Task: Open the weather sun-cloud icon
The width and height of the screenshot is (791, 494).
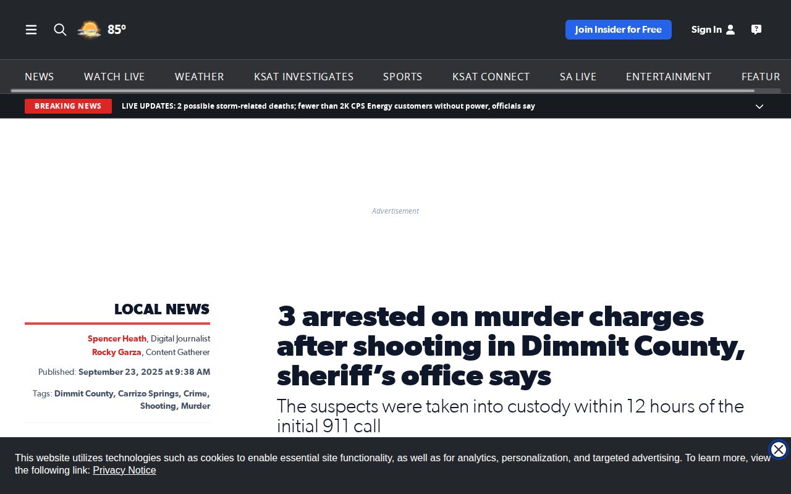Action: pyautogui.click(x=89, y=30)
